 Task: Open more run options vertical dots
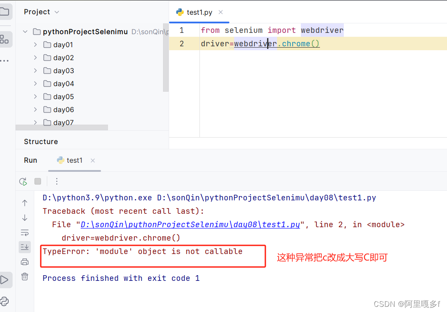57,181
